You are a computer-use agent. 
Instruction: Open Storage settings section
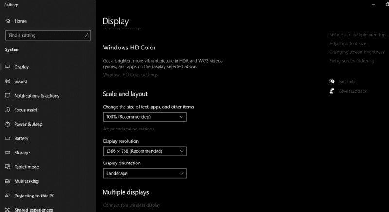(x=22, y=153)
